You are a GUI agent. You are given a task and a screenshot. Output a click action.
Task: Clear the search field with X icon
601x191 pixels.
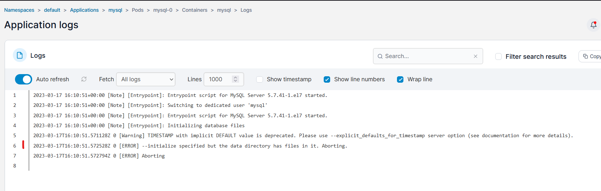coord(476,56)
